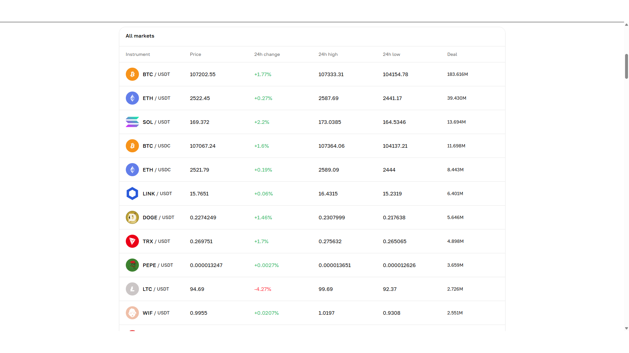The height and width of the screenshot is (353, 629).
Task: Click the scrollbar up arrow
Action: point(626,25)
